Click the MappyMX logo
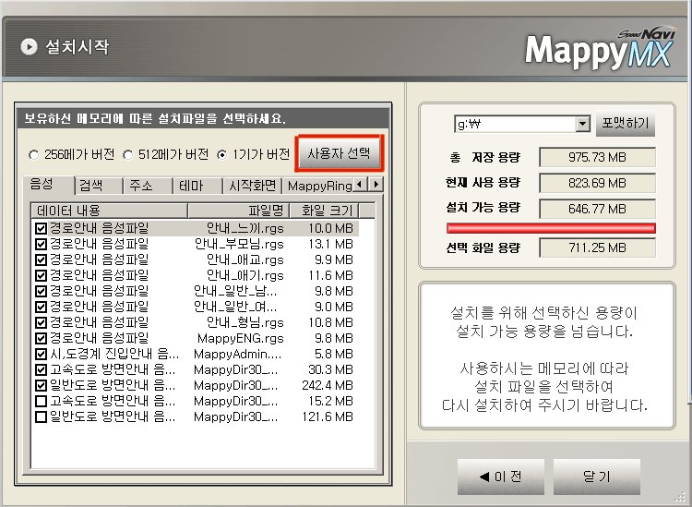This screenshot has width=692, height=507. (x=600, y=49)
